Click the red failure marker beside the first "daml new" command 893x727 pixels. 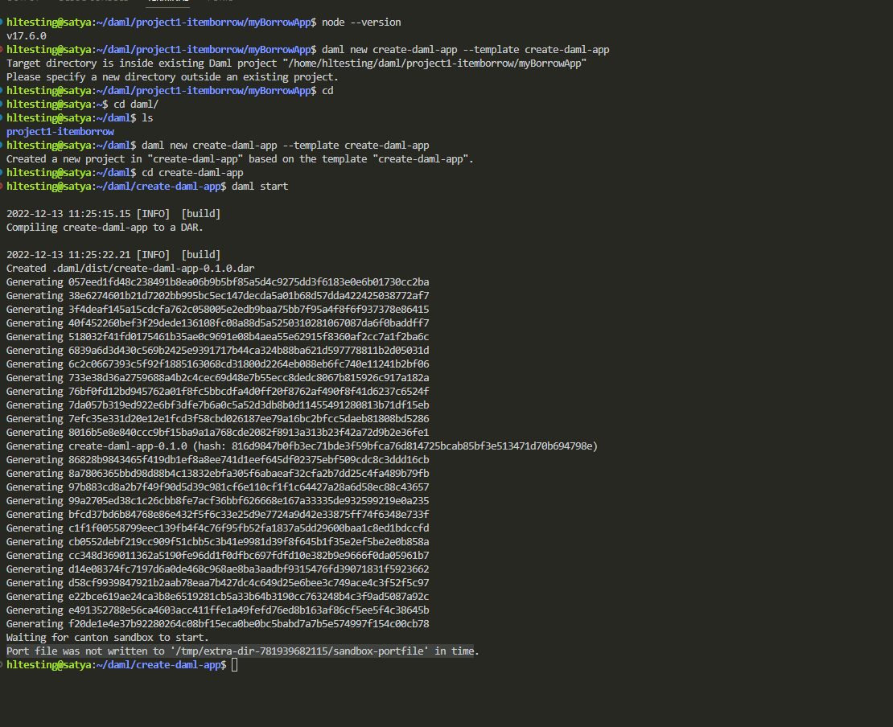2,50
